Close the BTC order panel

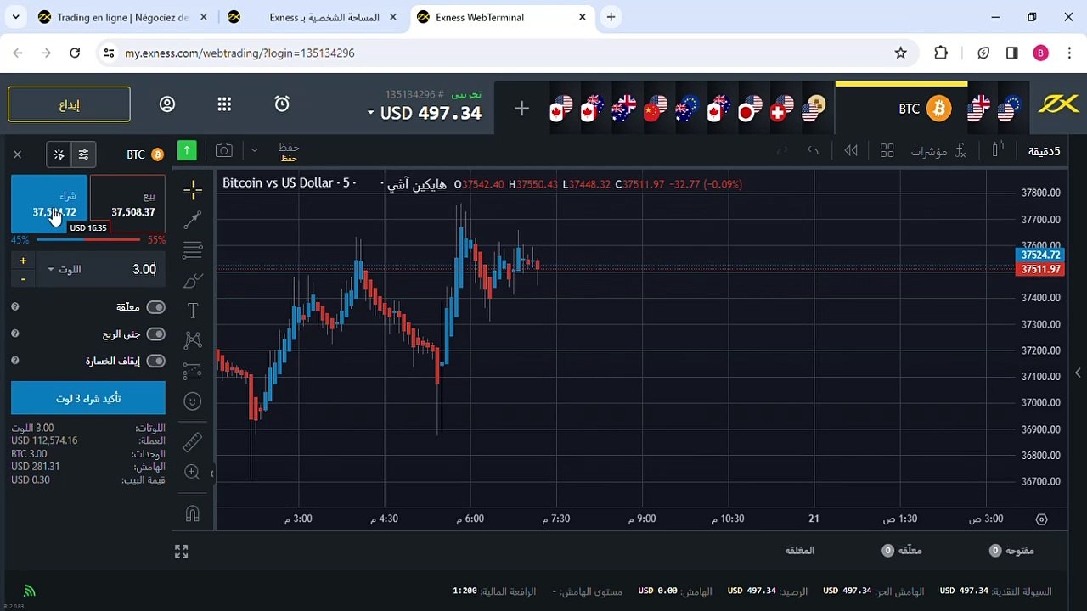point(17,154)
